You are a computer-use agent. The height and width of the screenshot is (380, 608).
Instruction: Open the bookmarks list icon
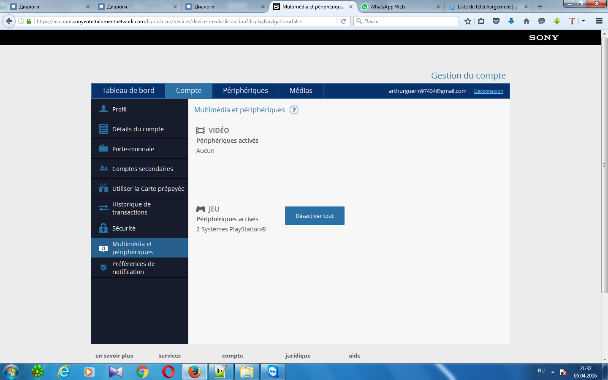point(481,21)
